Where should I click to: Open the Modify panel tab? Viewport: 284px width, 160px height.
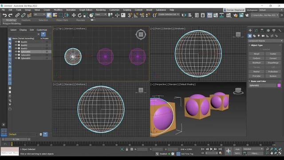point(256,30)
